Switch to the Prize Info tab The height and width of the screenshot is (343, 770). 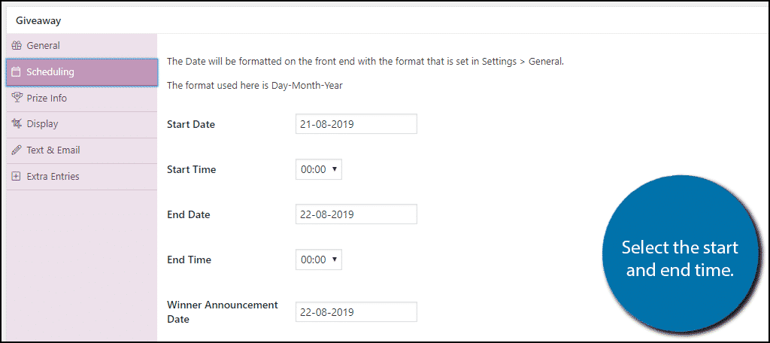pos(81,99)
